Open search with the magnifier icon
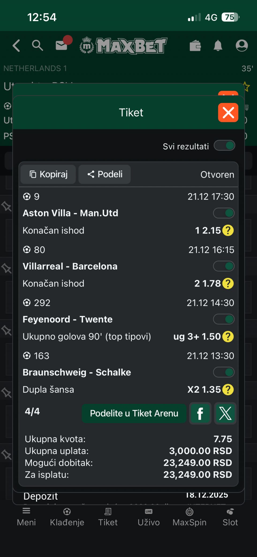 [37, 46]
